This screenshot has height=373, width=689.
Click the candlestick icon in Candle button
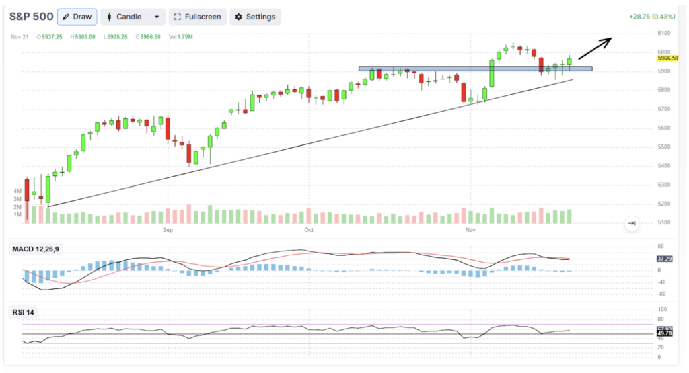click(x=110, y=17)
